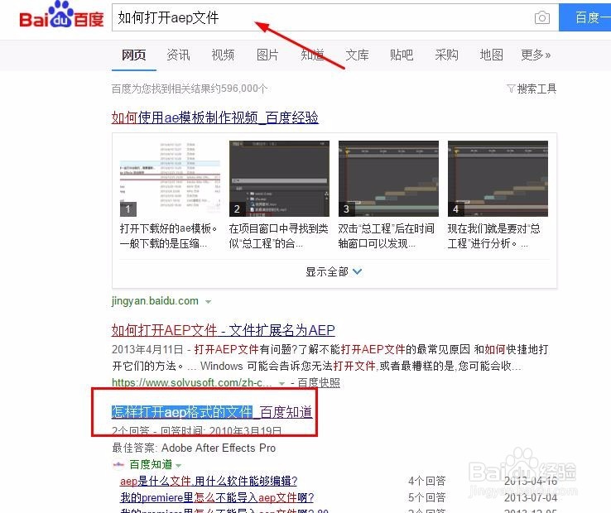Click the date 2013-07-04
Image resolution: width=611 pixels, height=513 pixels.
pos(531,497)
